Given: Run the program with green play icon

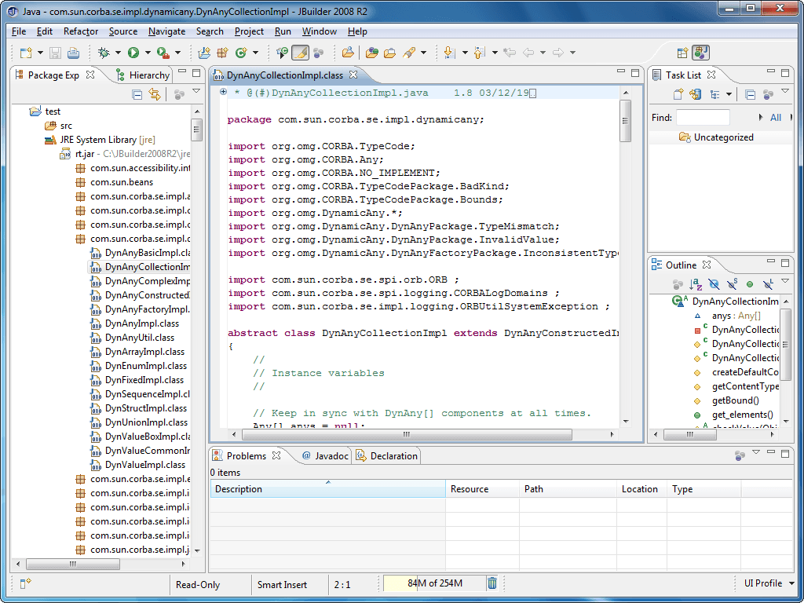Looking at the screenshot, I should click(x=133, y=53).
